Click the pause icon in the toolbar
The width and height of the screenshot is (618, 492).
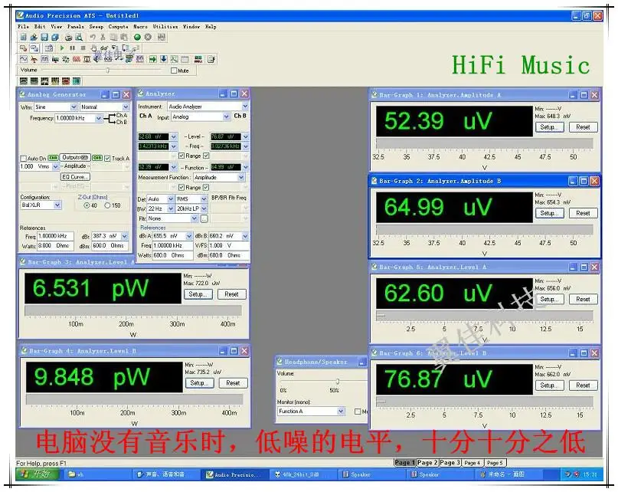click(x=72, y=48)
